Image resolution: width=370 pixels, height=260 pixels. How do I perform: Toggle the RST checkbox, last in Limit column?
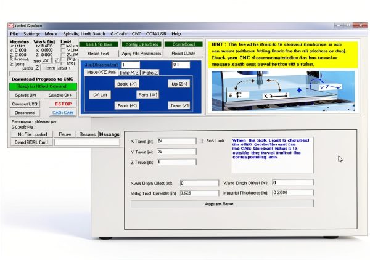tap(63, 63)
